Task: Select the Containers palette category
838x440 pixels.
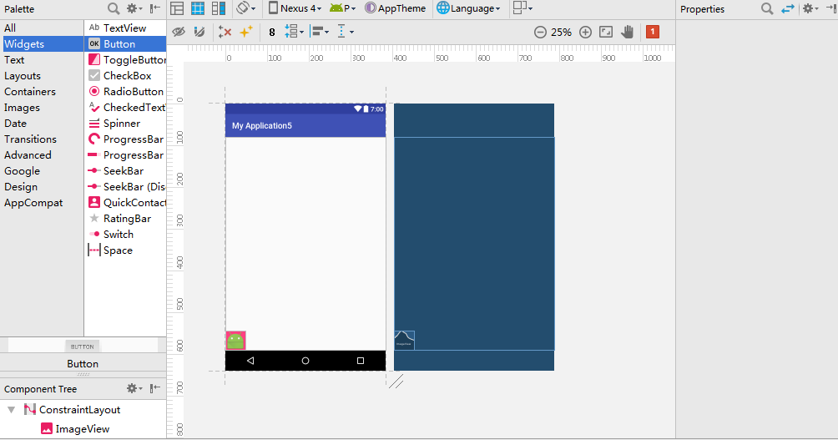Action: coord(42,91)
